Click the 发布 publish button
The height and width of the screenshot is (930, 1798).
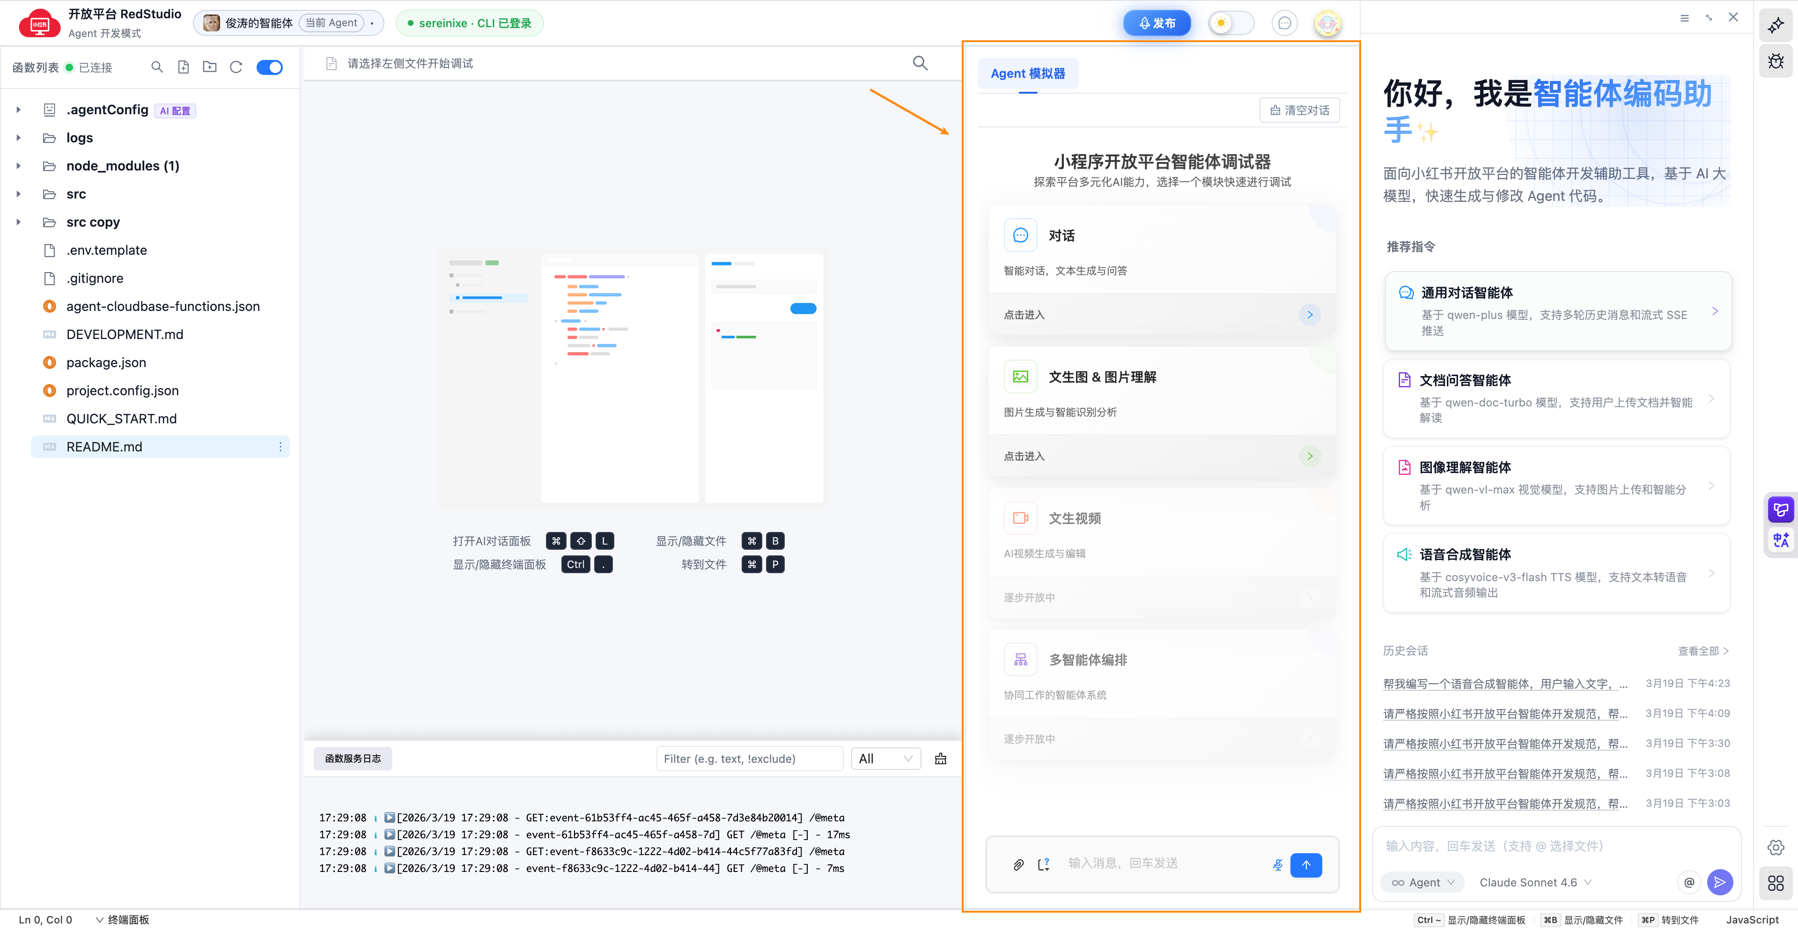pos(1157,23)
